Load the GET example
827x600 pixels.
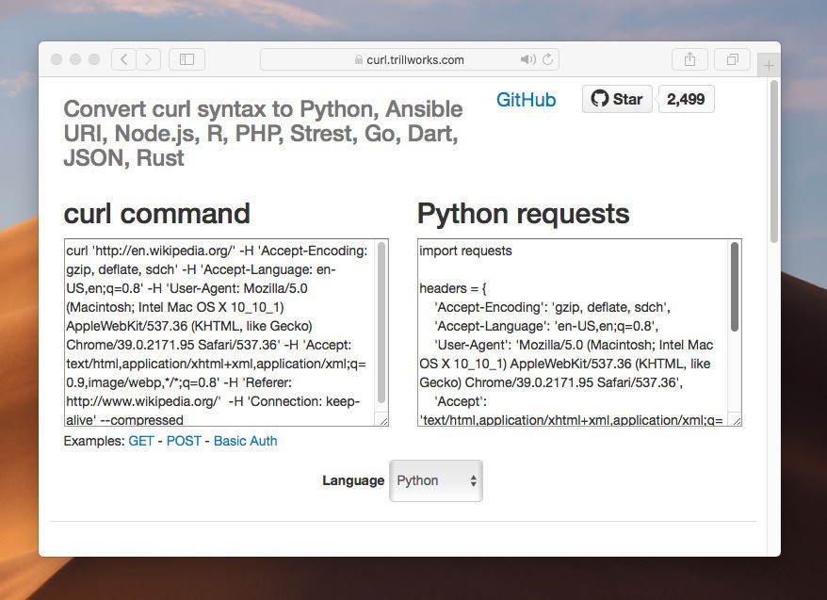coord(143,441)
